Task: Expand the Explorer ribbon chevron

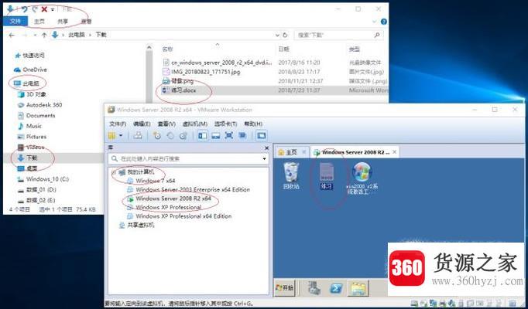Action: click(375, 22)
